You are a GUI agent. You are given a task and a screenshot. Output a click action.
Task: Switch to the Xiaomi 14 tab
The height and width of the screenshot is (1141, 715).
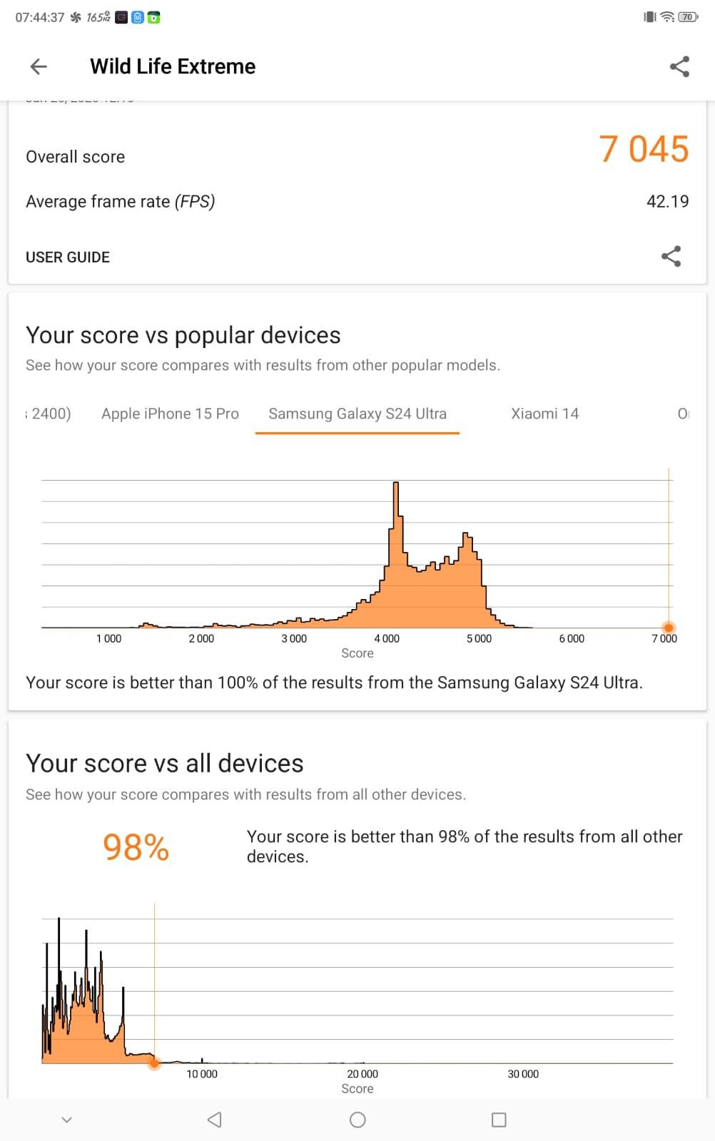click(544, 414)
